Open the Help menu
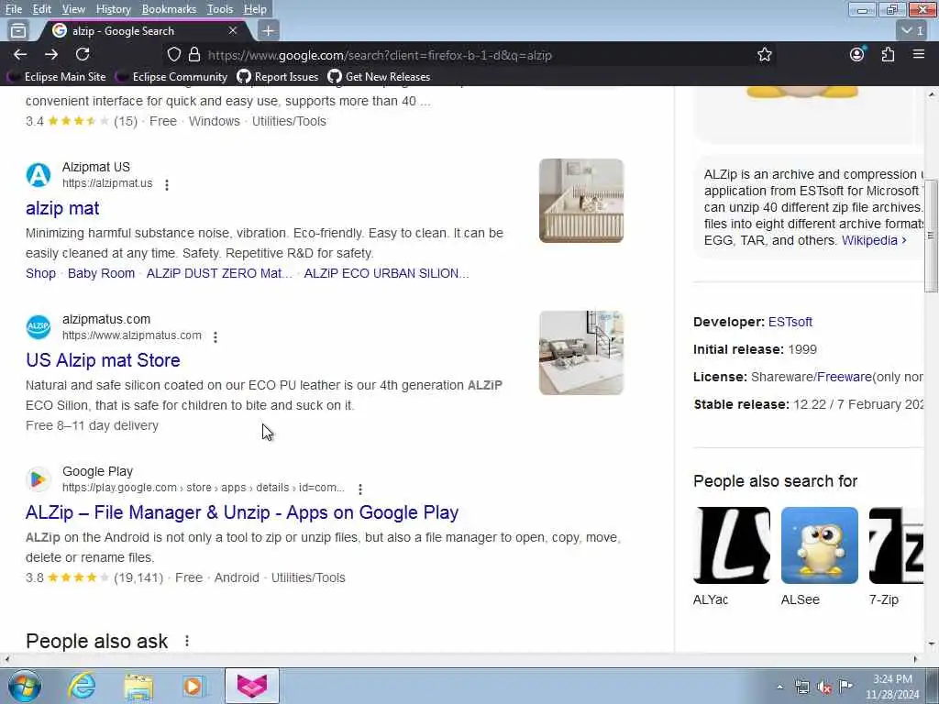 [255, 9]
